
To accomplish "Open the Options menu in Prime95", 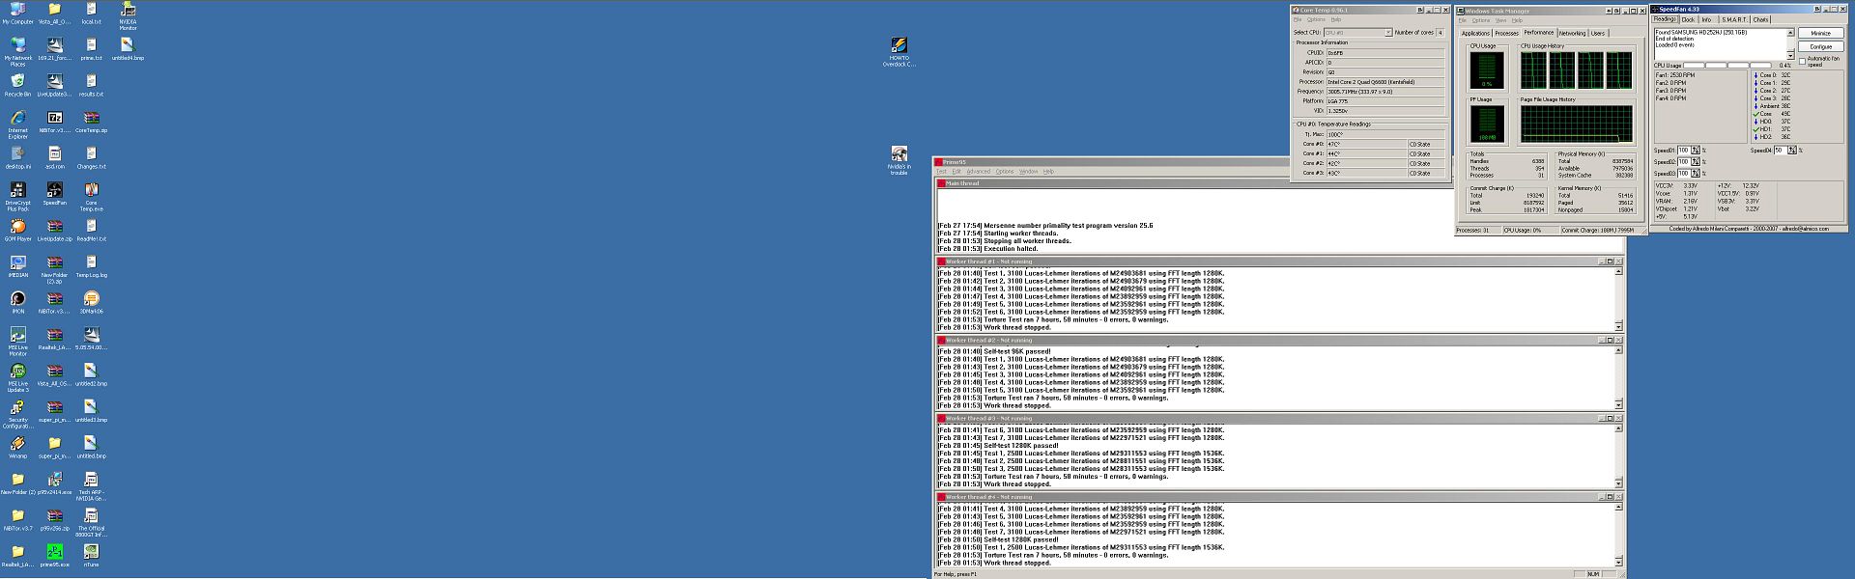I will point(1005,172).
